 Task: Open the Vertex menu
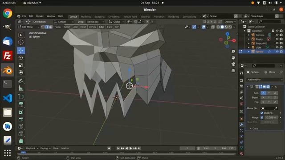92,27
